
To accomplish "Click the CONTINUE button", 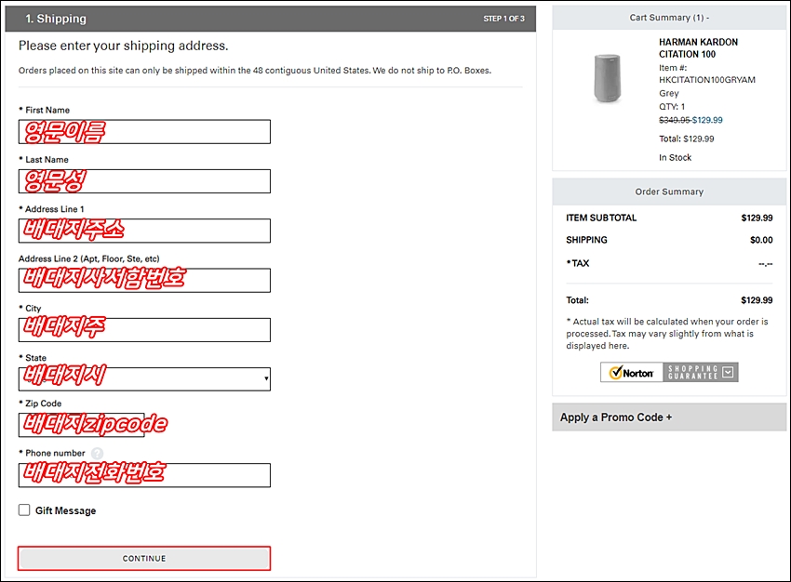I will (x=144, y=559).
